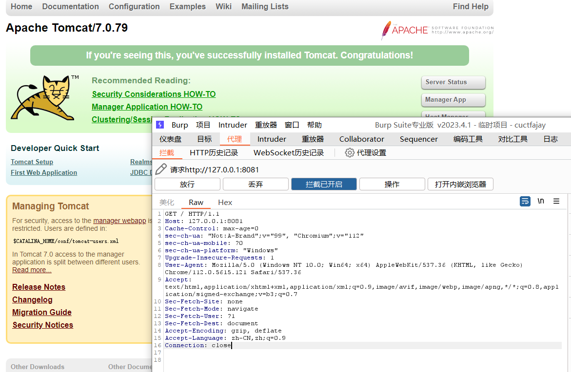571x372 pixels.
Task: Open Security Considerations HOW-TO link
Action: click(154, 94)
